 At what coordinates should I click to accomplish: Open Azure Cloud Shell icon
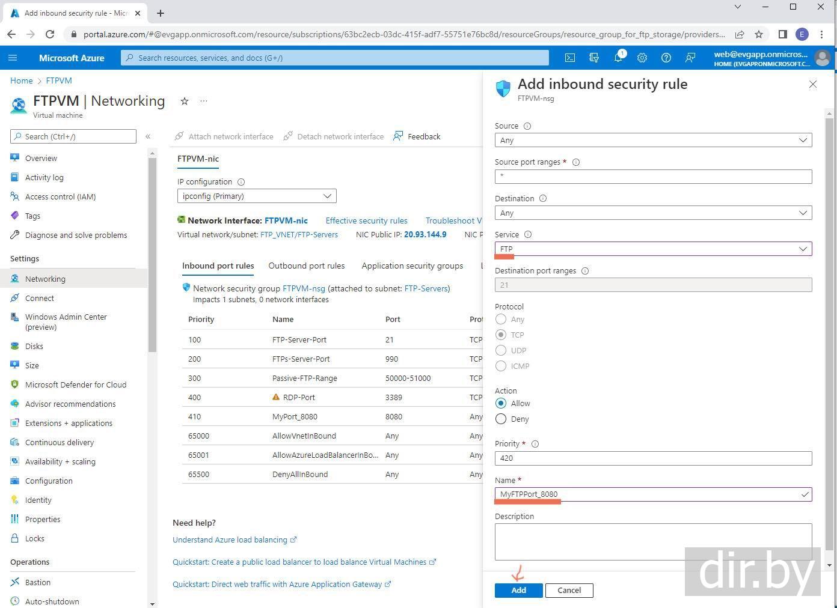pos(569,58)
